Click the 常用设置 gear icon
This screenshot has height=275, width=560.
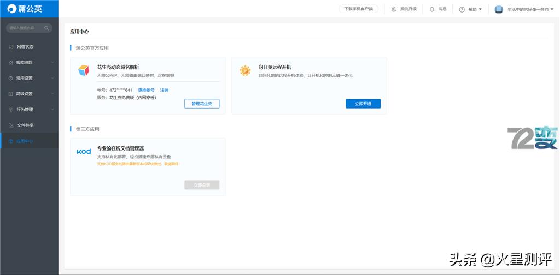11,78
